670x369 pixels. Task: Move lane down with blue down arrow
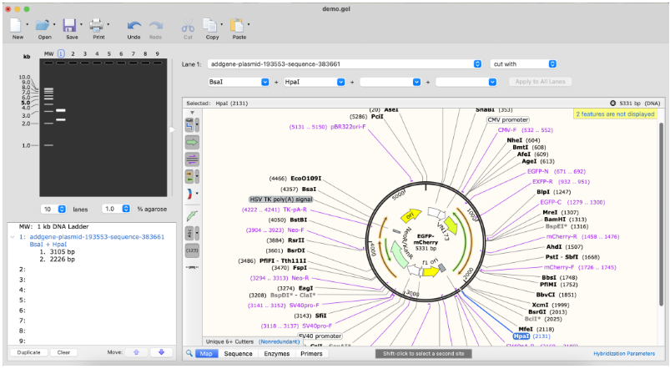pos(162,352)
